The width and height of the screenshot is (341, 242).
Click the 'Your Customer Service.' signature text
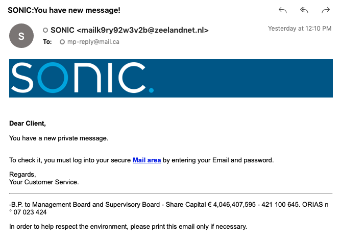point(44,182)
